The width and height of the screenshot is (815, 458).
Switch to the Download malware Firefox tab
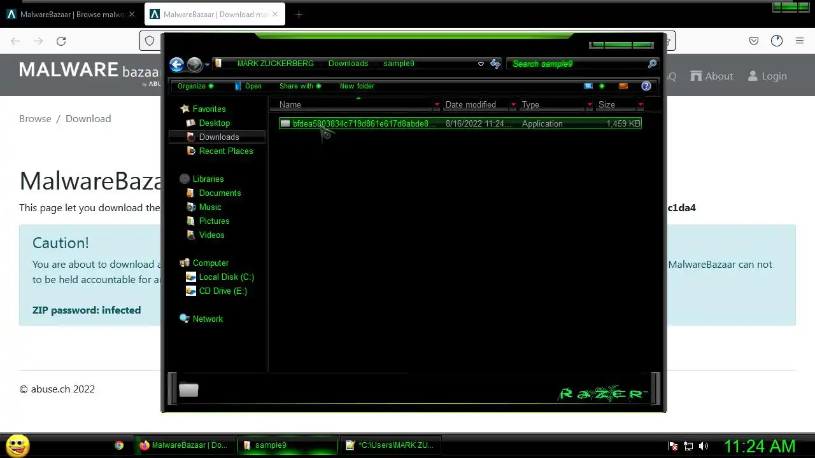point(215,14)
